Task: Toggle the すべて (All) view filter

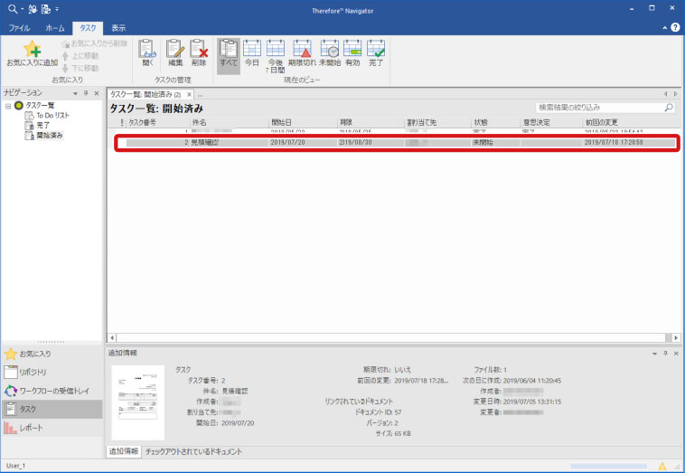Action: [229, 53]
